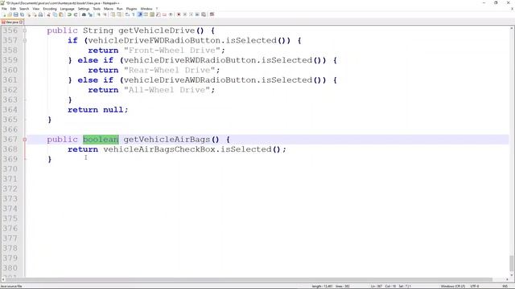Image resolution: width=515 pixels, height=289 pixels.
Task: Collapse the getVehicleAirBags fold at line 367
Action: coord(25,140)
